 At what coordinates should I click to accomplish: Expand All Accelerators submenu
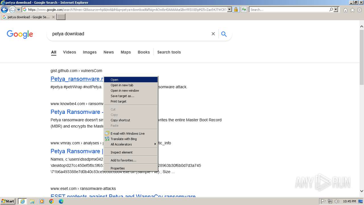[x=131, y=144]
